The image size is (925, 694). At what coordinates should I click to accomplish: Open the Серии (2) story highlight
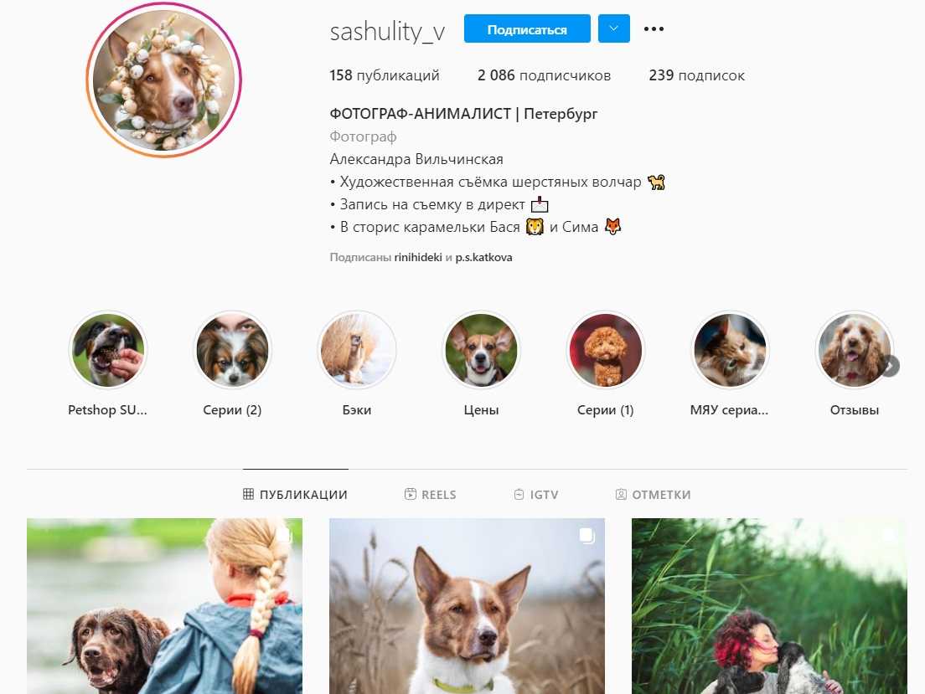tap(232, 350)
